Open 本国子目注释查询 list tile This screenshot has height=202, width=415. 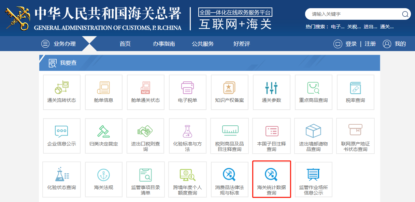[x=272, y=136]
